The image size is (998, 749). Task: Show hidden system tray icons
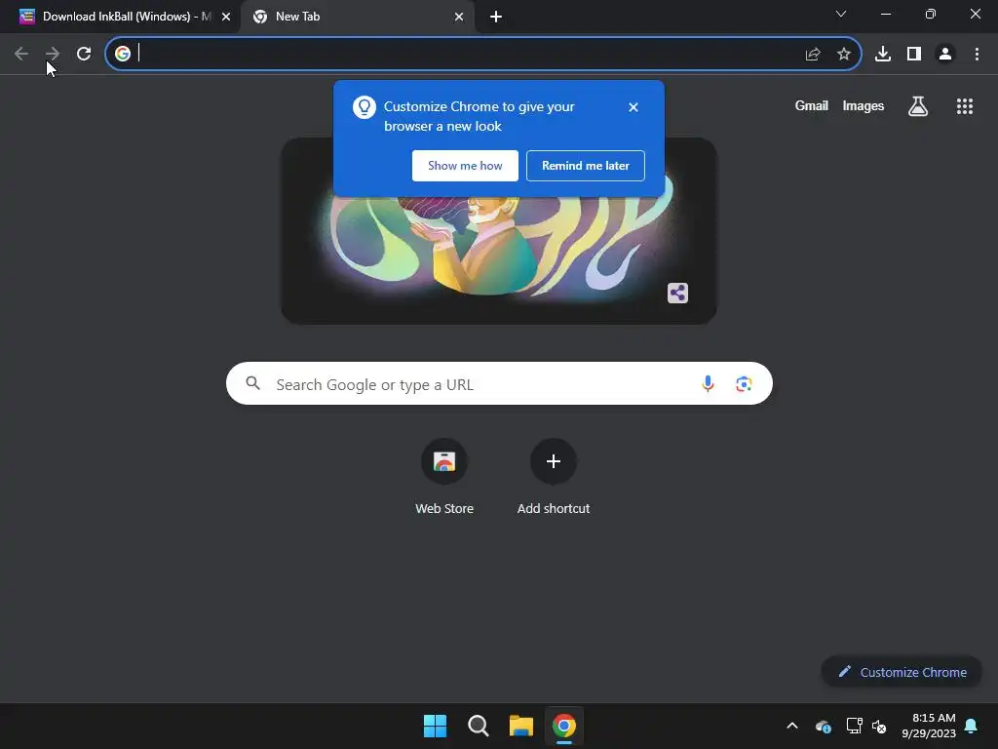791,726
